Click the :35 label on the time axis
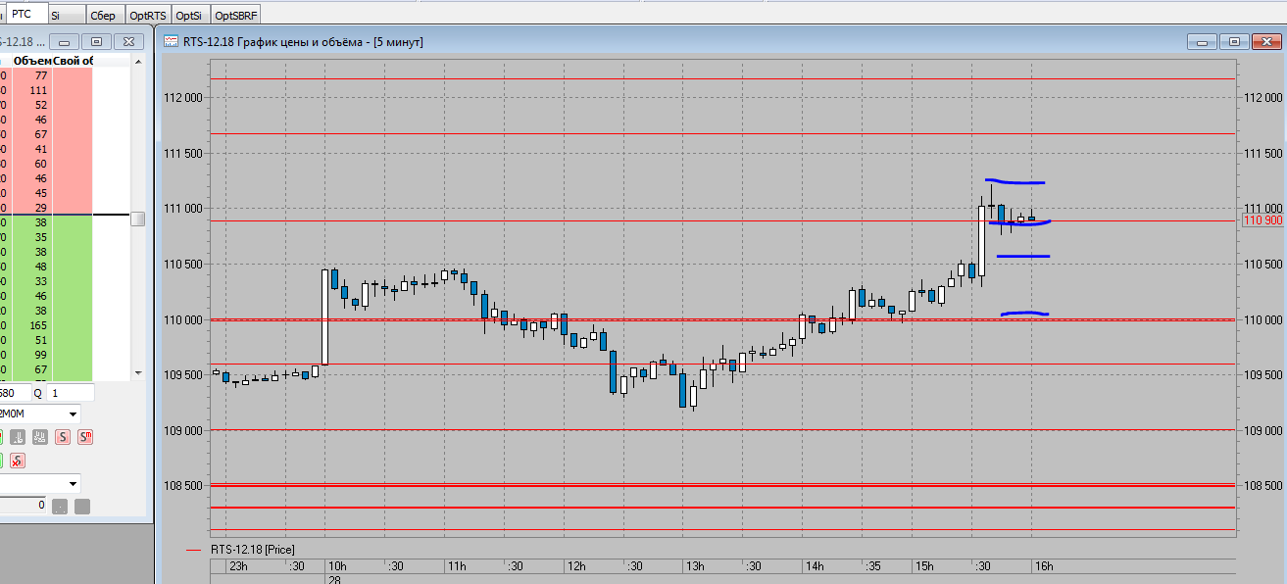This screenshot has height=584, width=1287. pyautogui.click(x=872, y=566)
